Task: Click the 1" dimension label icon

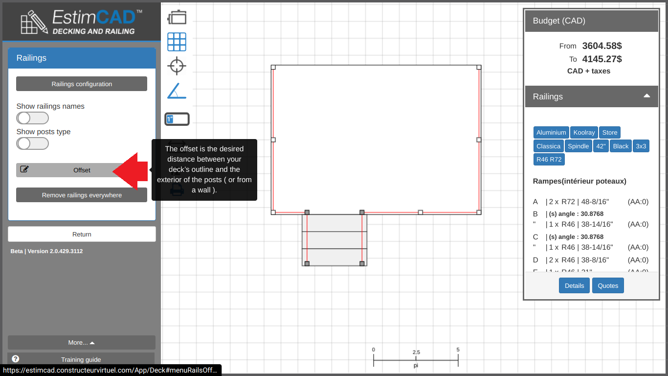Action: (177, 119)
